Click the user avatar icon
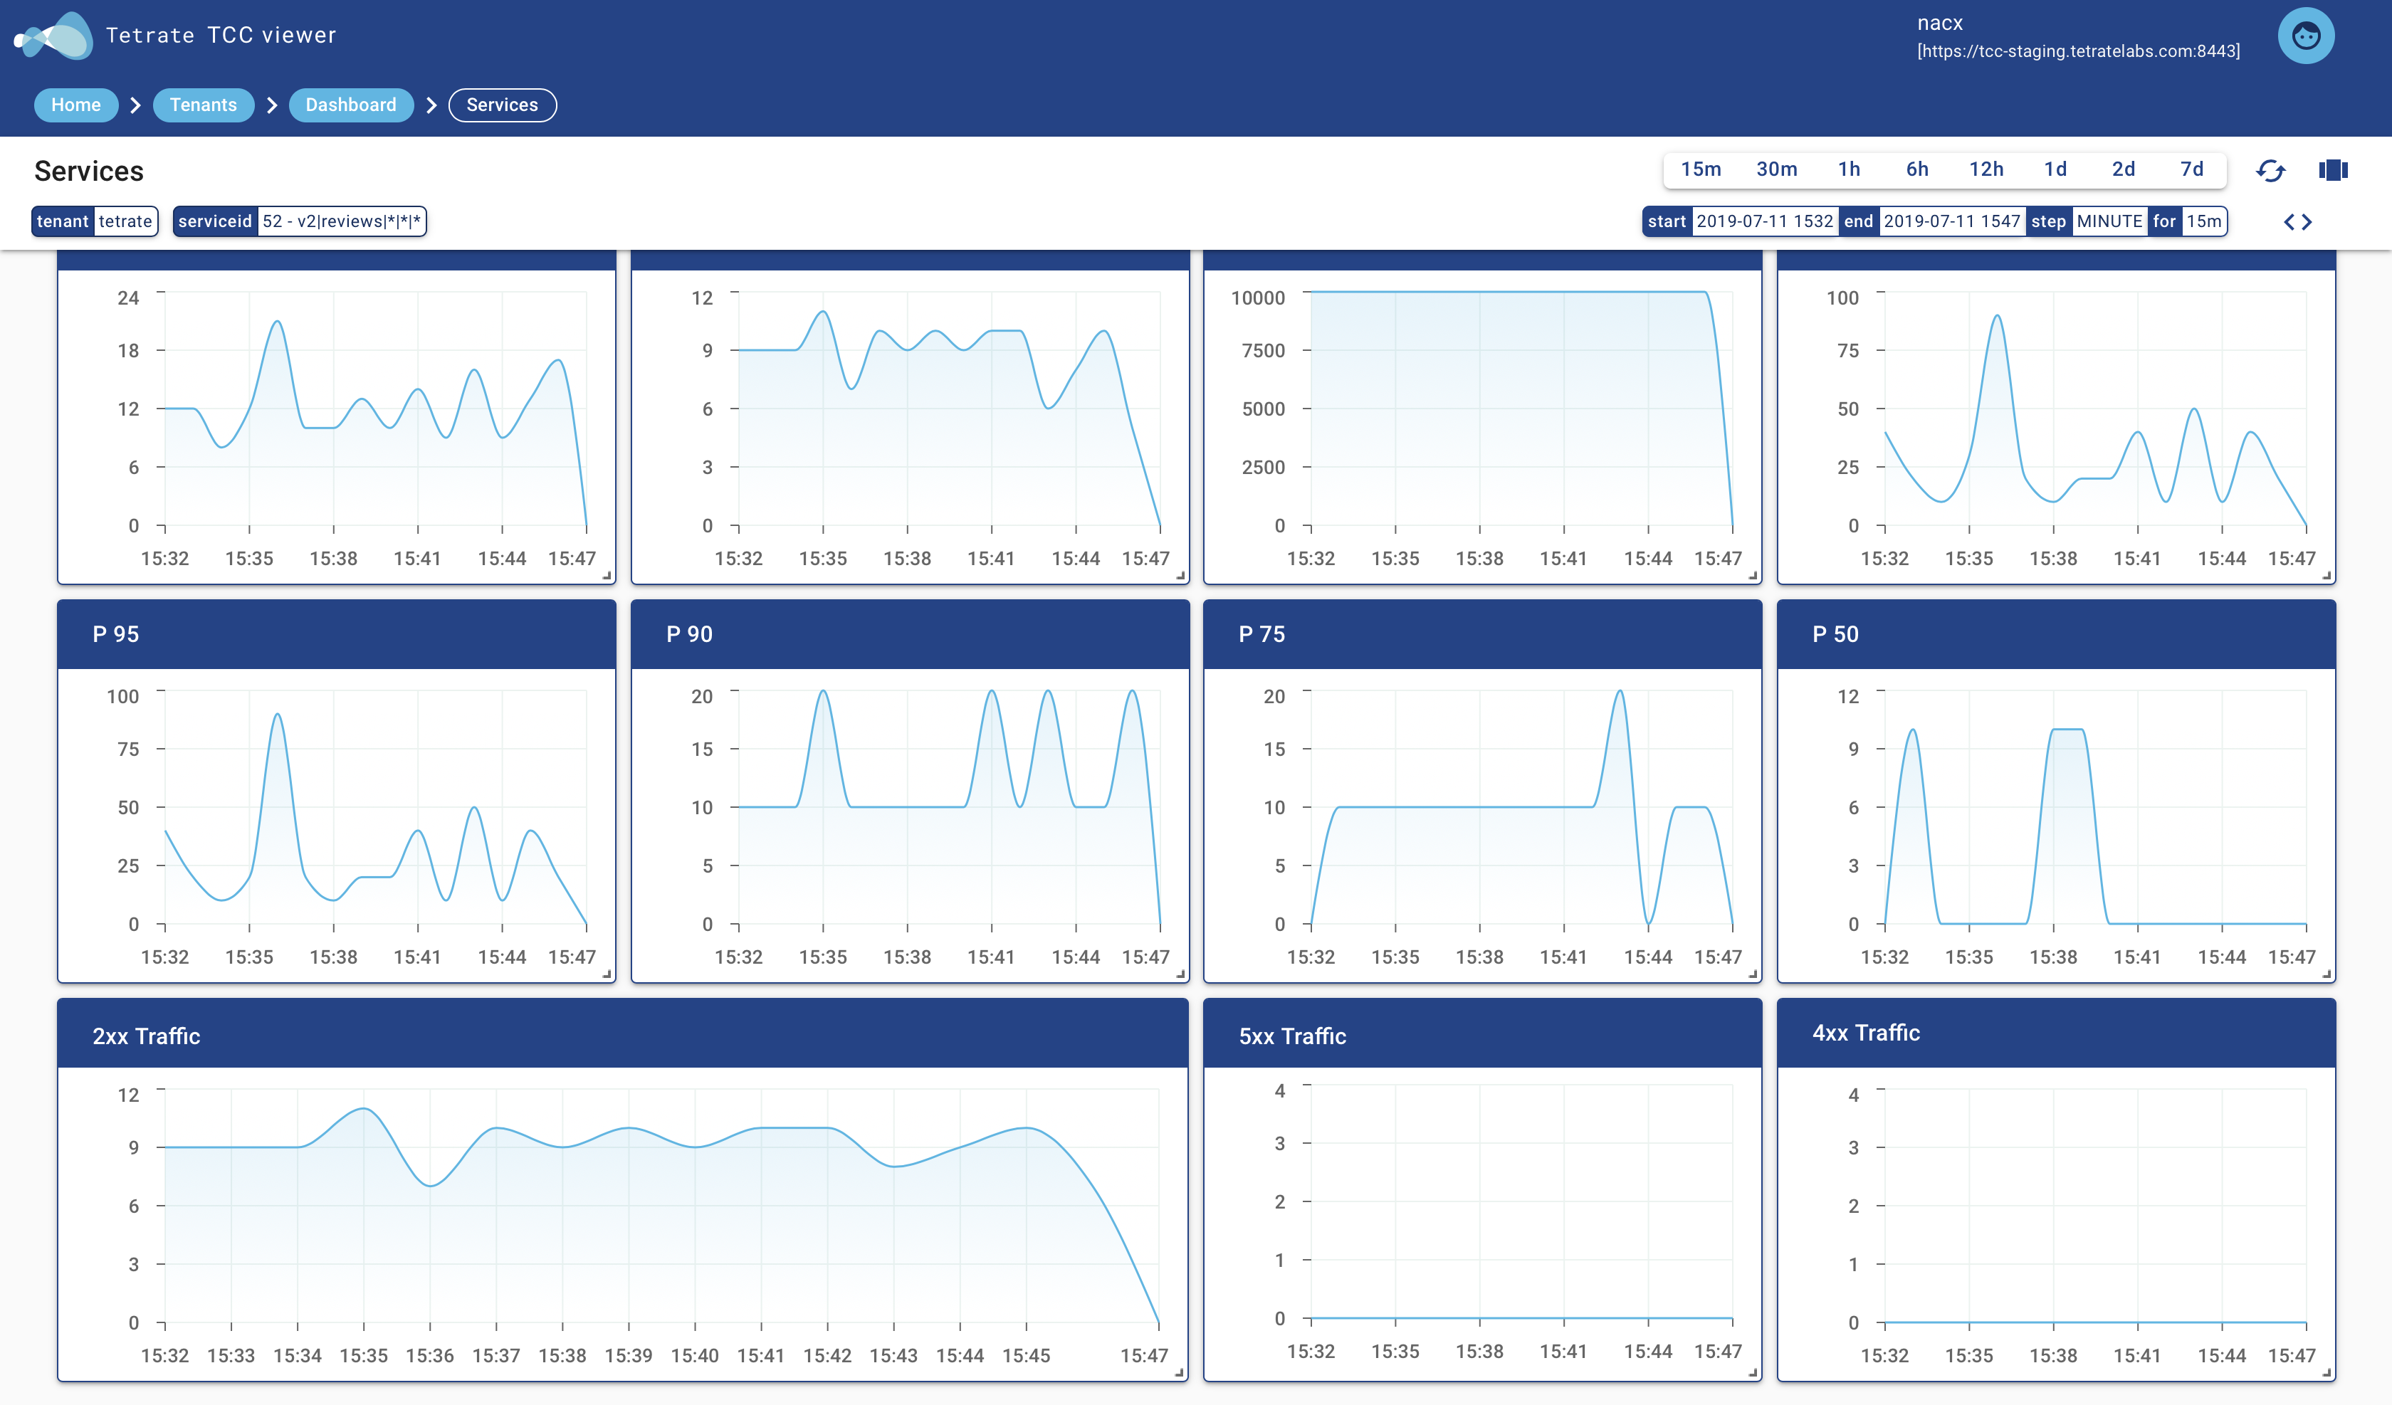The width and height of the screenshot is (2392, 1405). coord(2306,36)
